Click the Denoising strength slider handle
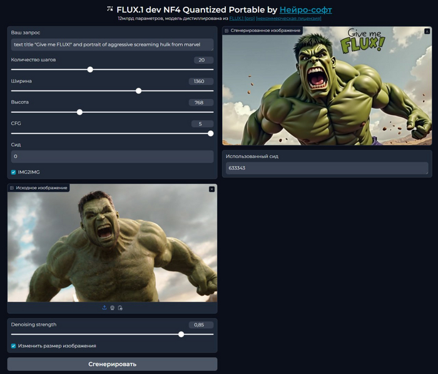The image size is (438, 374). pyautogui.click(x=181, y=334)
